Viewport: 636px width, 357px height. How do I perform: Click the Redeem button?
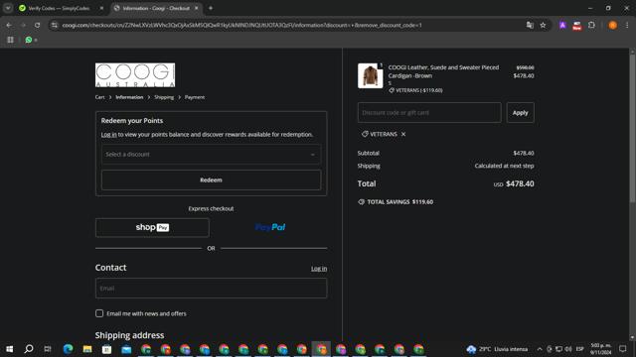(x=211, y=180)
